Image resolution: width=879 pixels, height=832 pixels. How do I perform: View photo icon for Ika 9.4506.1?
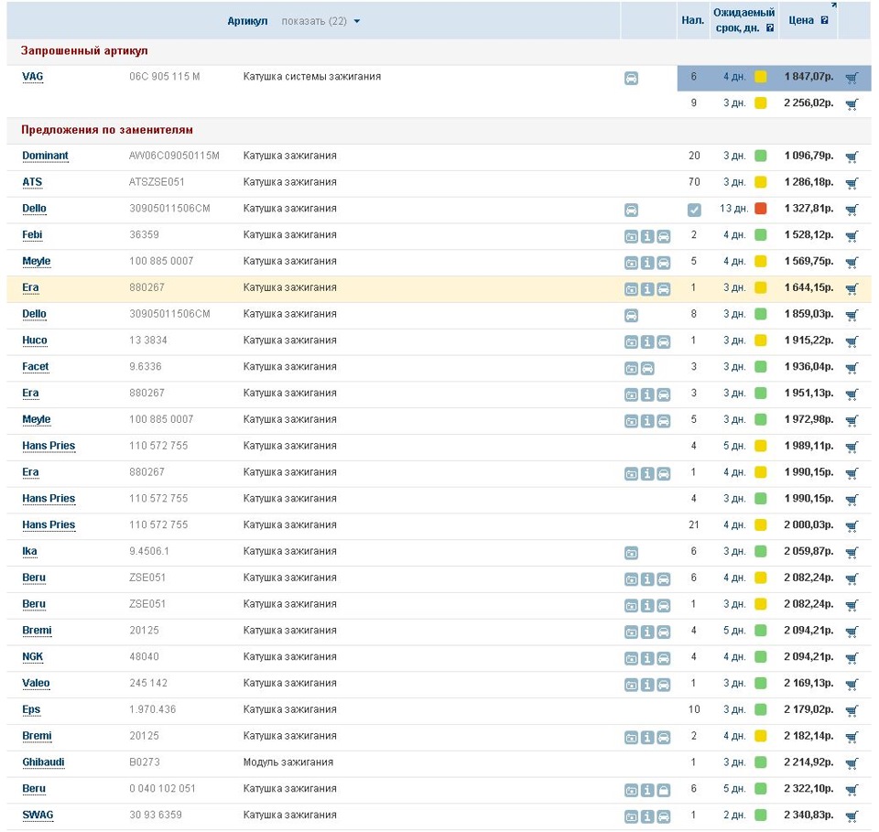point(631,553)
